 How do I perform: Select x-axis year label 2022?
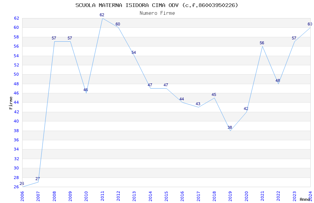coord(279,196)
